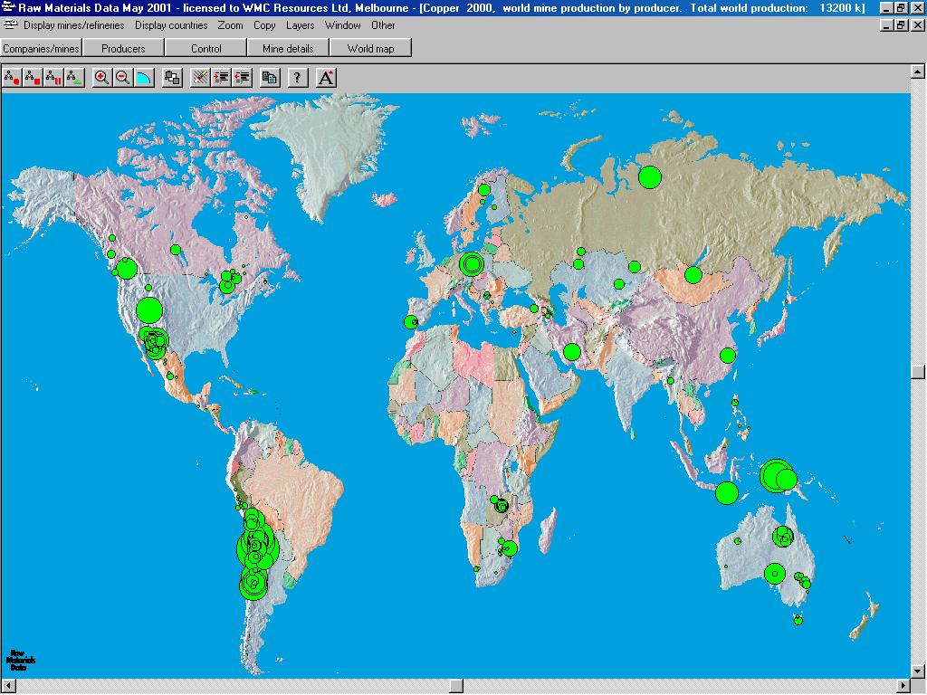Viewport: 927px width, 695px height.
Task: Click the letter A text label icon
Action: point(326,78)
